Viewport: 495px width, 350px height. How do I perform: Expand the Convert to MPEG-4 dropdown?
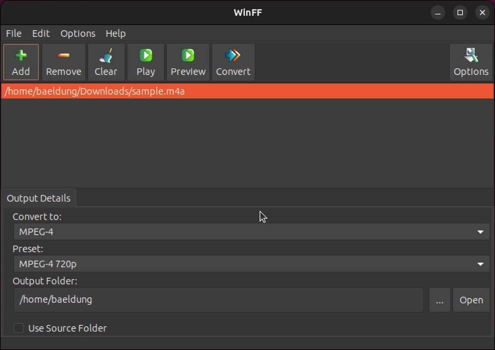(x=252, y=232)
